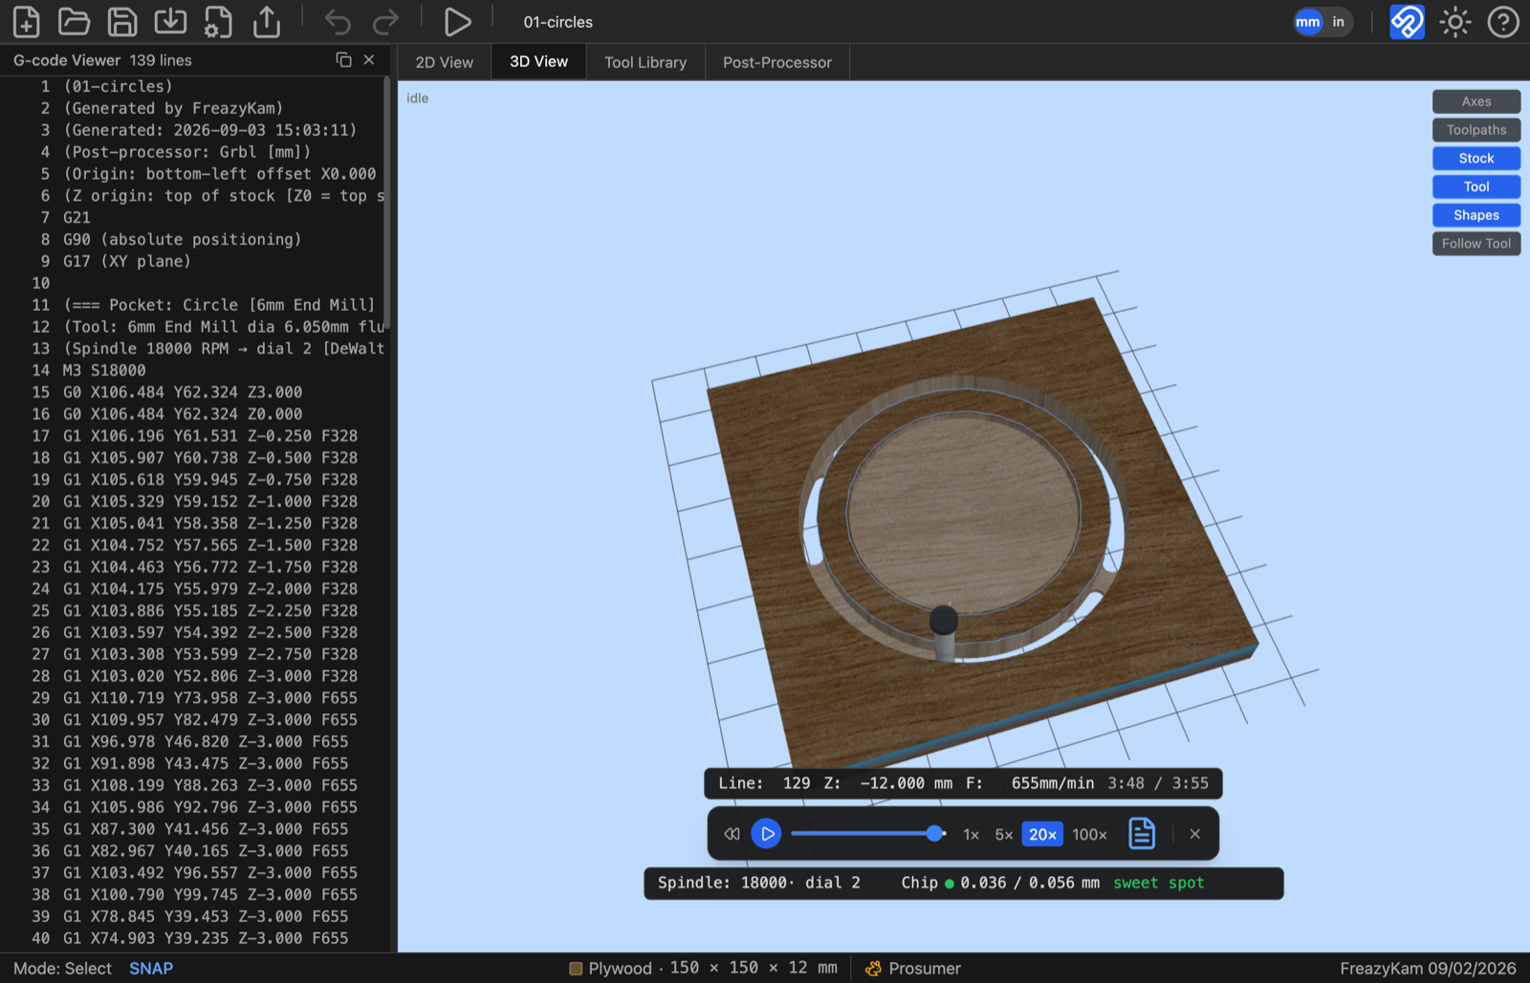Copy G-code using copy icon
The image size is (1530, 983).
pyautogui.click(x=344, y=59)
